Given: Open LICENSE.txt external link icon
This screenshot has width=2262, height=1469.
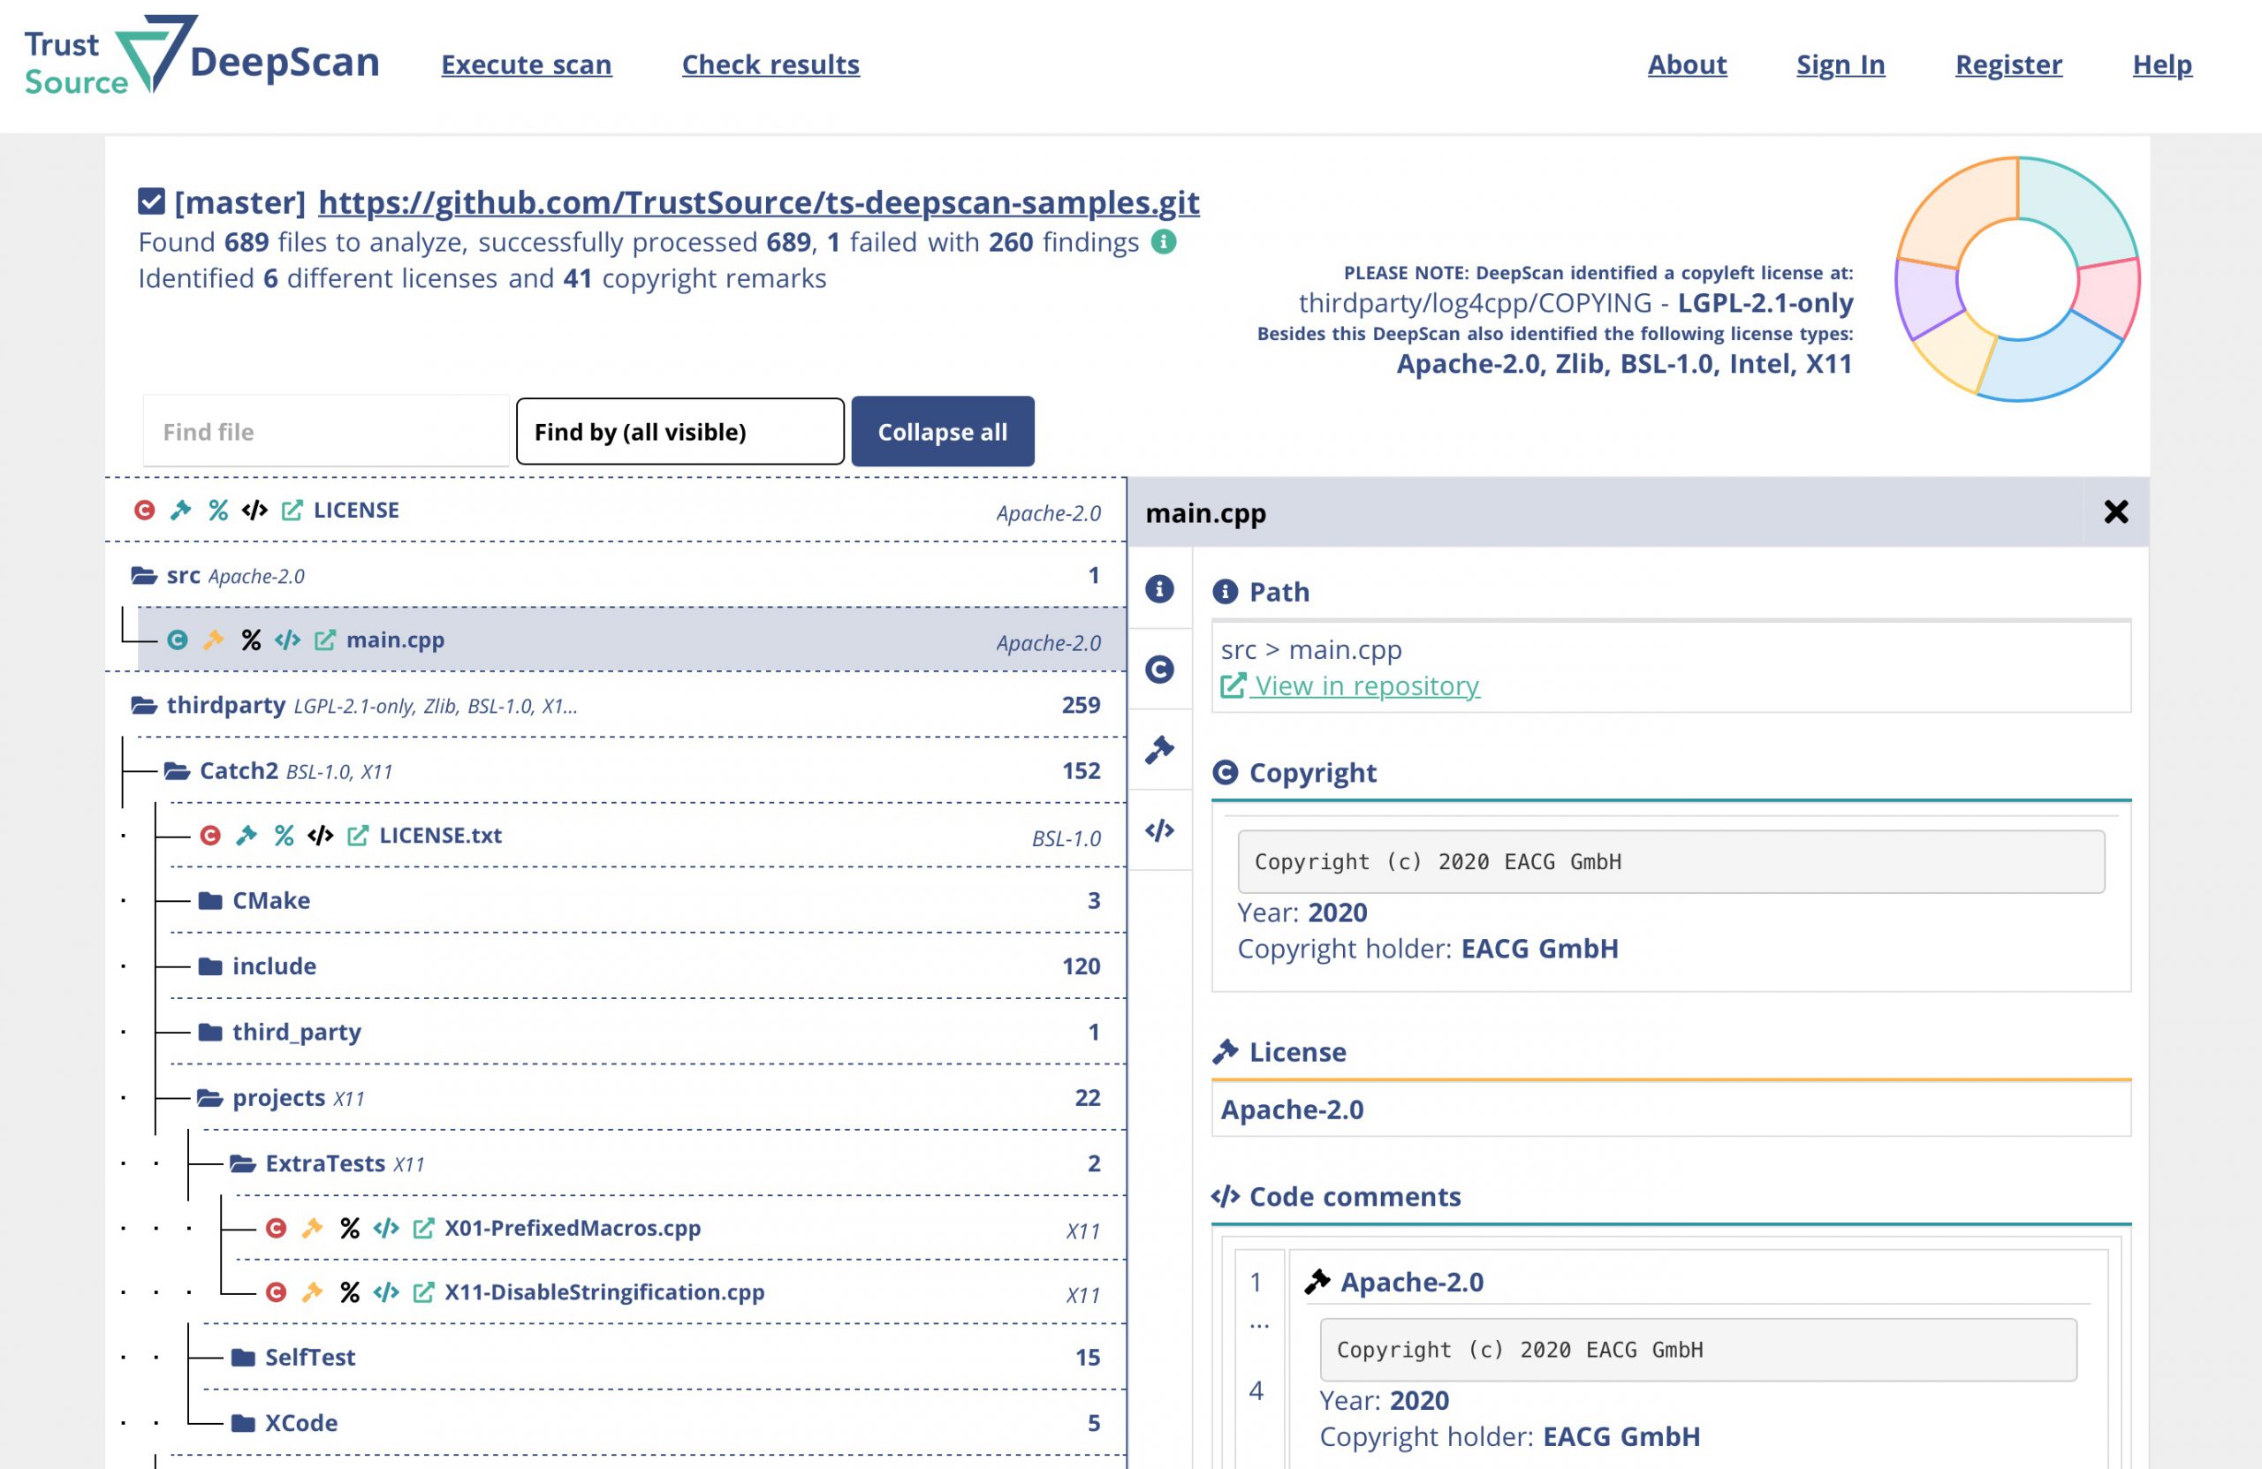Looking at the screenshot, I should click(359, 836).
